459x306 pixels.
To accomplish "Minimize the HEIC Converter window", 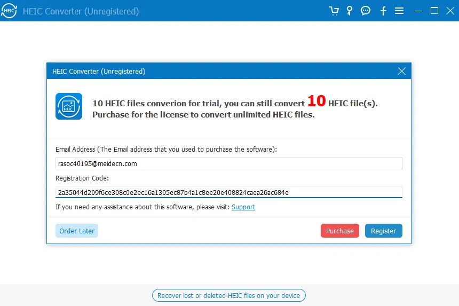I will (419, 11).
